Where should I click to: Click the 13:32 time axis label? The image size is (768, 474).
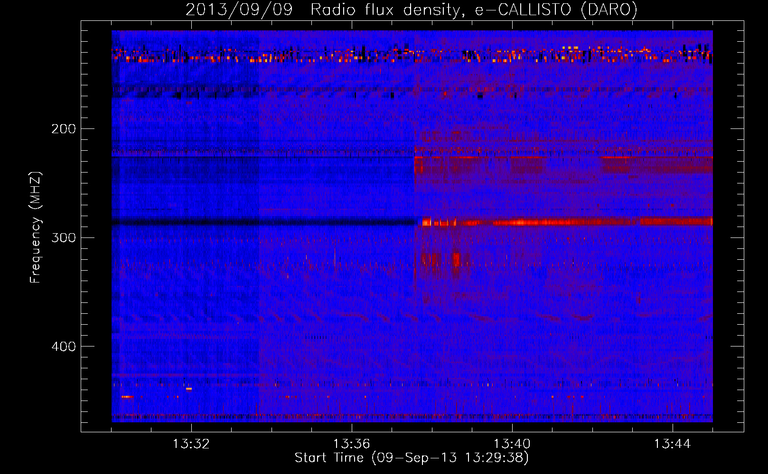pyautogui.click(x=191, y=444)
